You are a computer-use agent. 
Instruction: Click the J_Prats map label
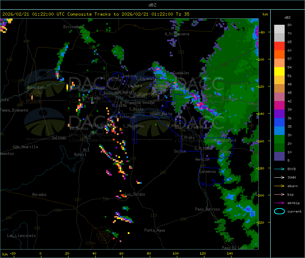pyautogui.click(x=188, y=138)
